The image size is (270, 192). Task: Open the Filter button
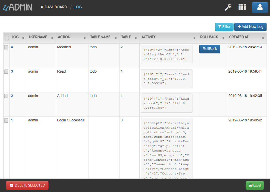pyautogui.click(x=224, y=27)
